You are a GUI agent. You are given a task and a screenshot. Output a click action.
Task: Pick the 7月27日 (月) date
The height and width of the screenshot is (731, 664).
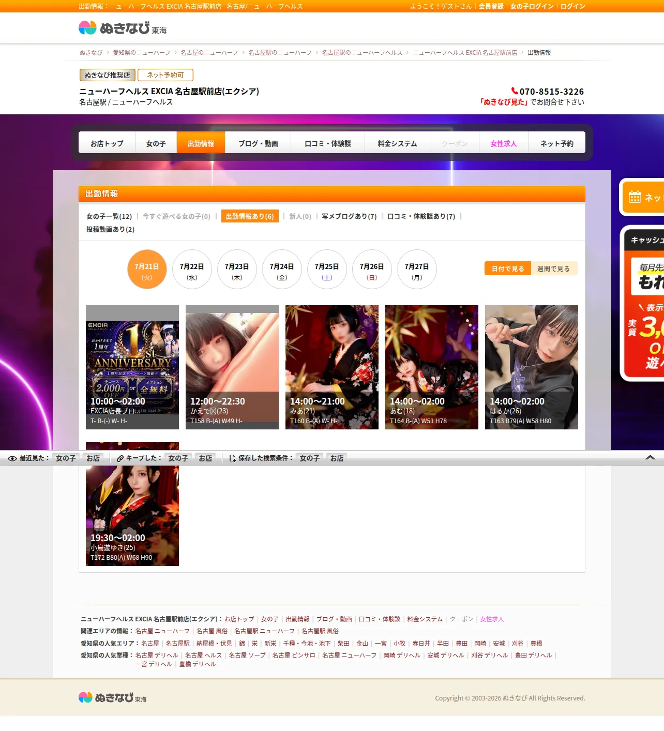click(x=417, y=270)
